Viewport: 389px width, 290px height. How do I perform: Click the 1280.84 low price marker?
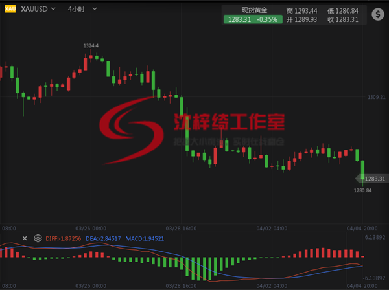(x=362, y=190)
